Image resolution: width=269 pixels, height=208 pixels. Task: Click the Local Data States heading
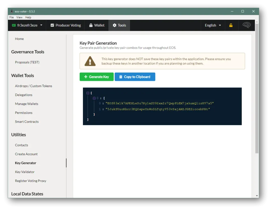(27, 194)
